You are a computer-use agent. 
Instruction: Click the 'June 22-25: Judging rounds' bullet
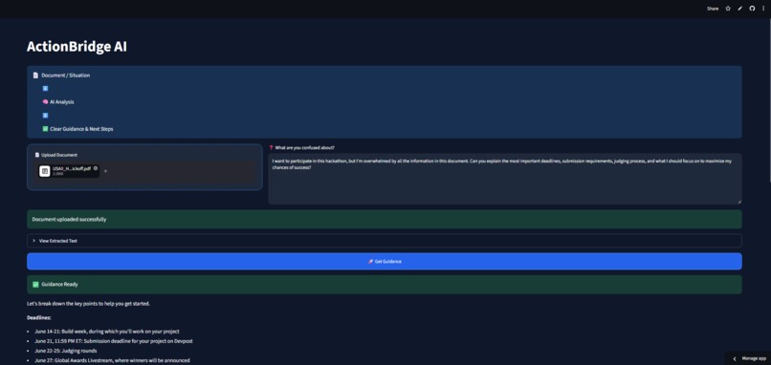(66, 351)
